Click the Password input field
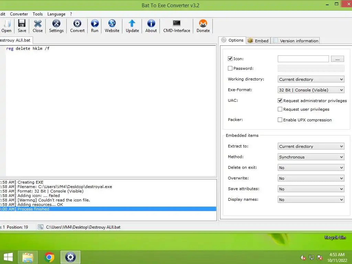 311,68
